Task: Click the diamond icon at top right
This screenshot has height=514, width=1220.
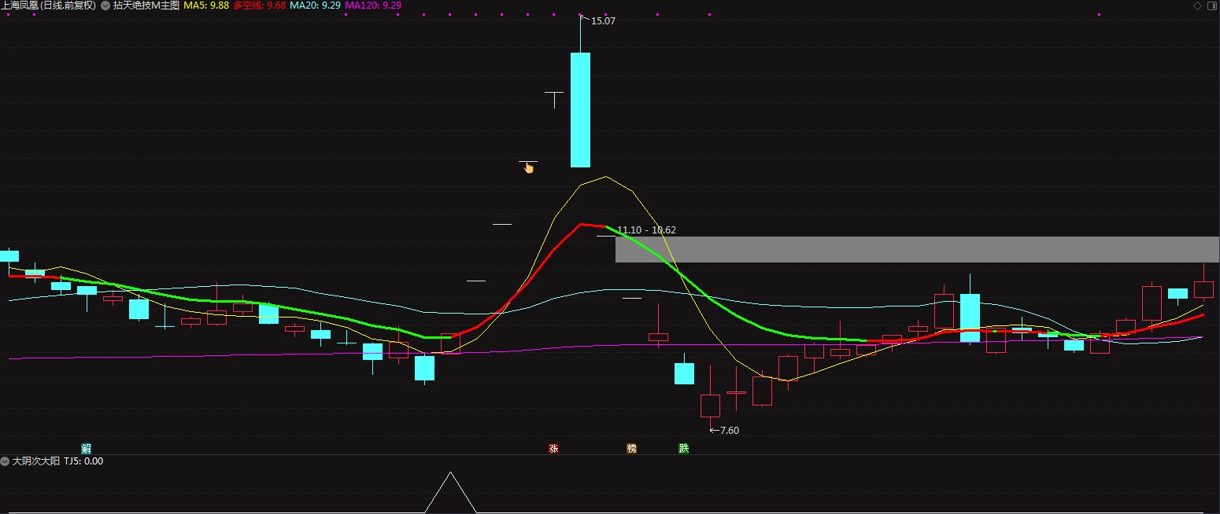Action: tap(1197, 6)
